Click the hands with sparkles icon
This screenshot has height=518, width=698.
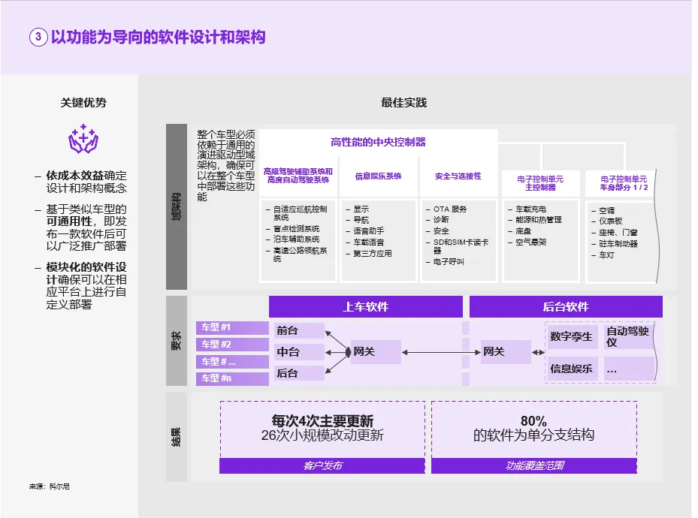pyautogui.click(x=83, y=140)
